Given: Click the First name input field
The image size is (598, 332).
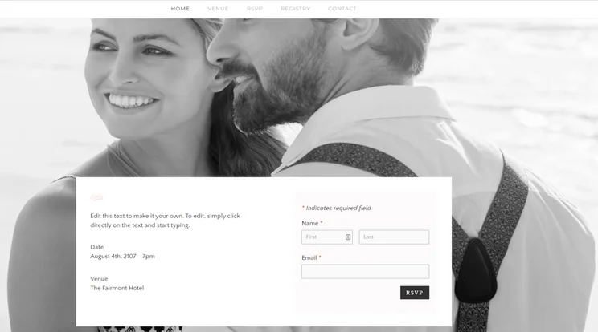Looking at the screenshot, I should (x=327, y=237).
